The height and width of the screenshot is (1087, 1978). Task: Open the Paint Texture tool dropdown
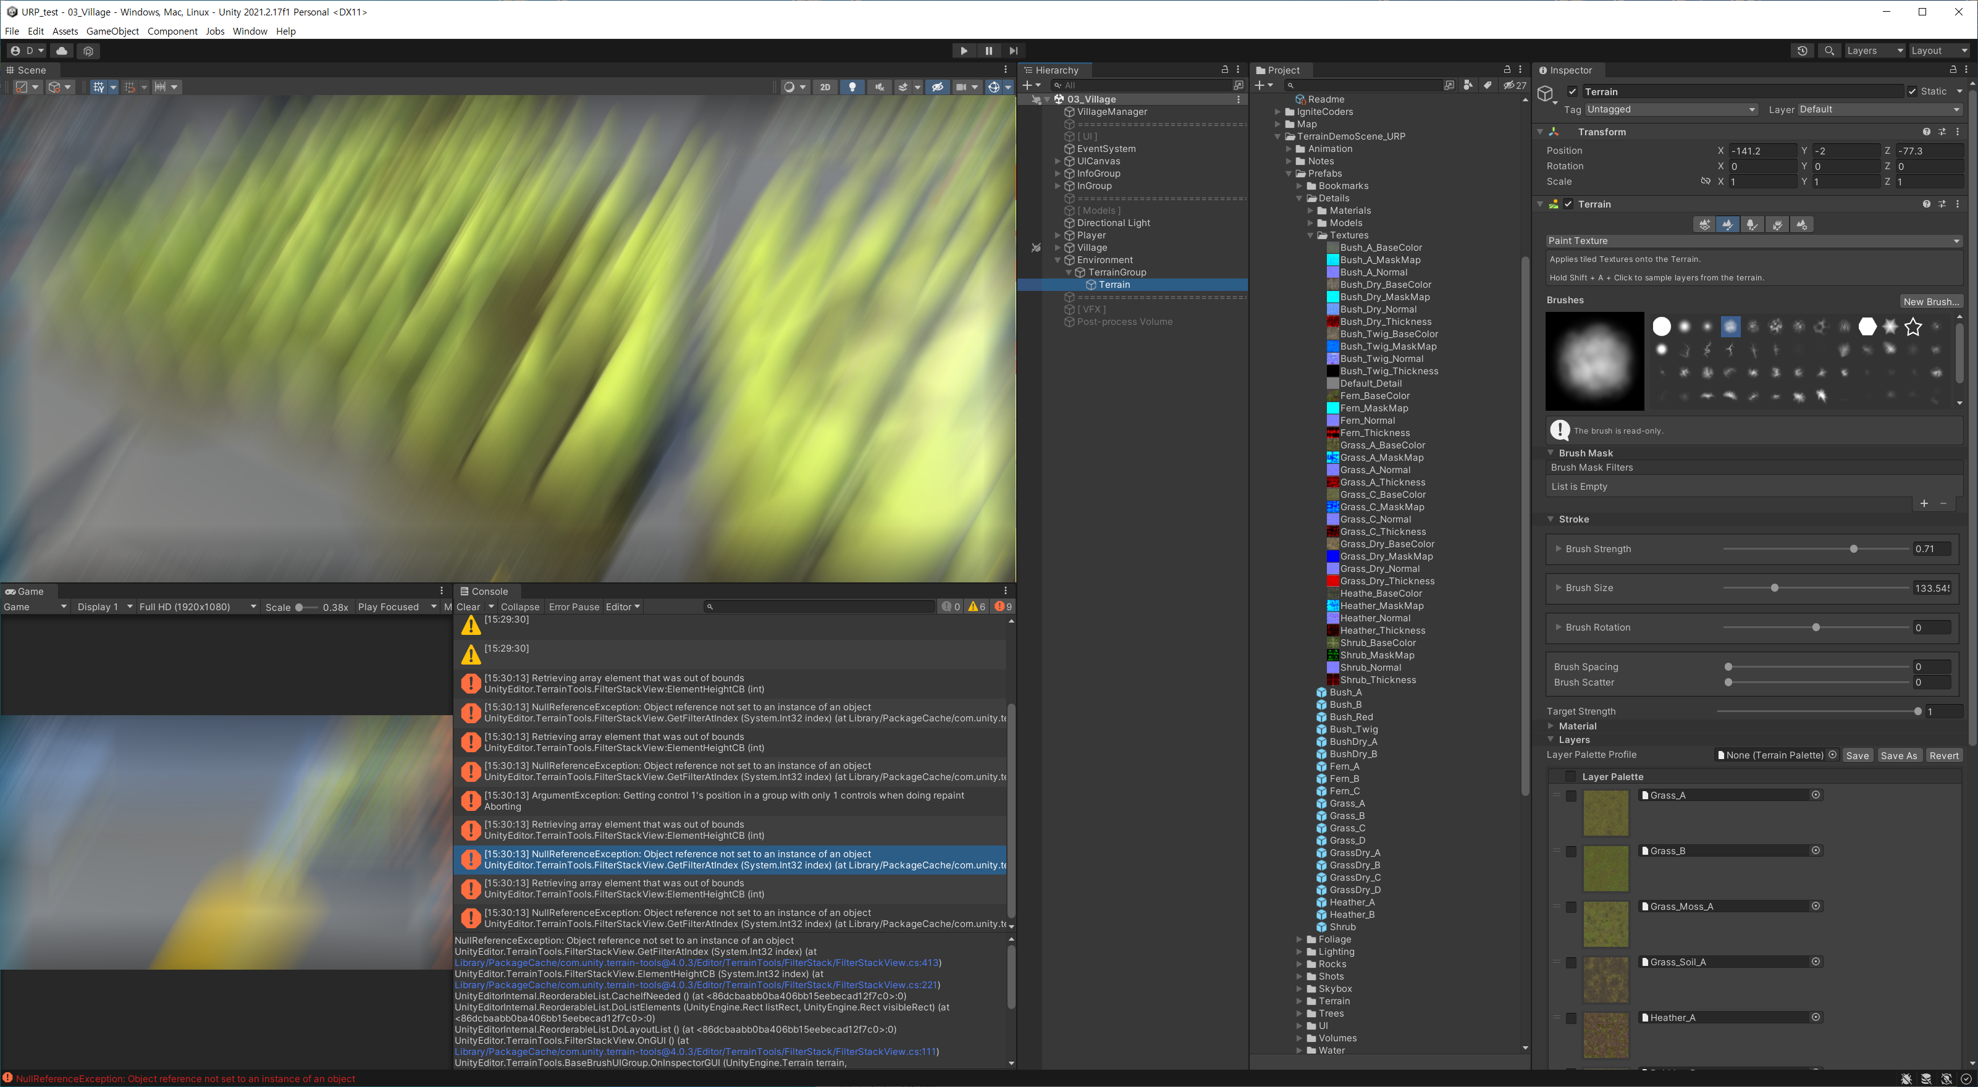pos(1754,241)
